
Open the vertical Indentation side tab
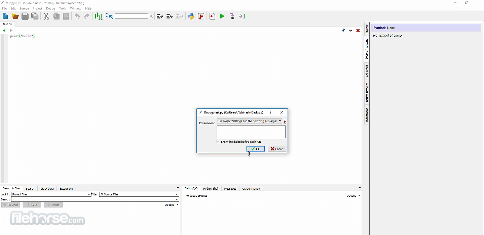[367, 115]
